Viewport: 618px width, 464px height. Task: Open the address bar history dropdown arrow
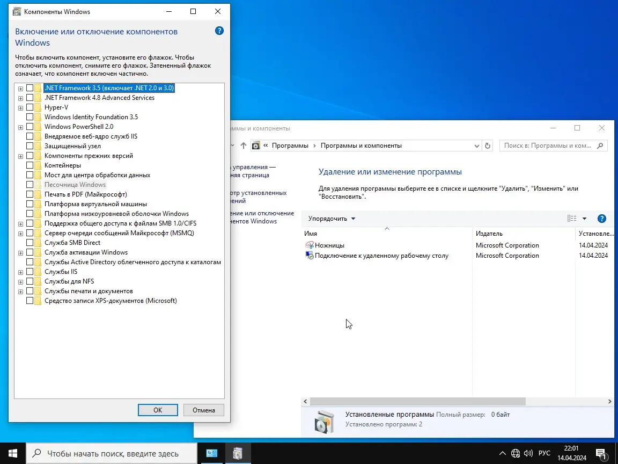click(476, 146)
